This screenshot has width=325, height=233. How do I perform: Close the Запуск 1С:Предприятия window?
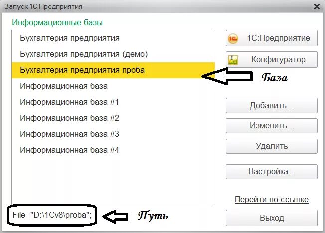coord(317,7)
